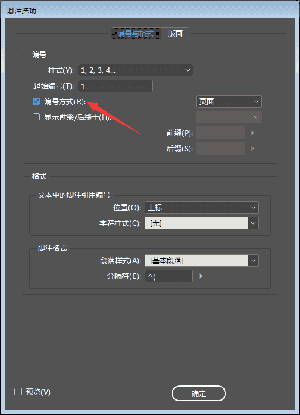The height and width of the screenshot is (415, 300).
Task: Click the arrow next to 前缀 field
Action: [x=252, y=133]
